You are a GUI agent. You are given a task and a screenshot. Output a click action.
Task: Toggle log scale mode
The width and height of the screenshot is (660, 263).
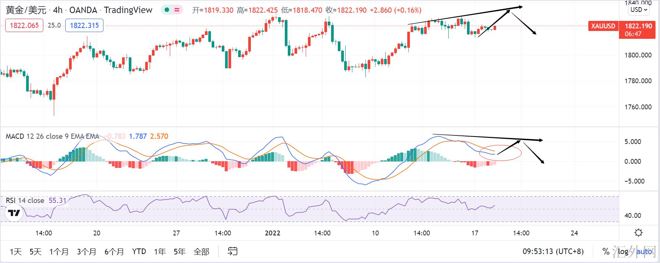623,251
